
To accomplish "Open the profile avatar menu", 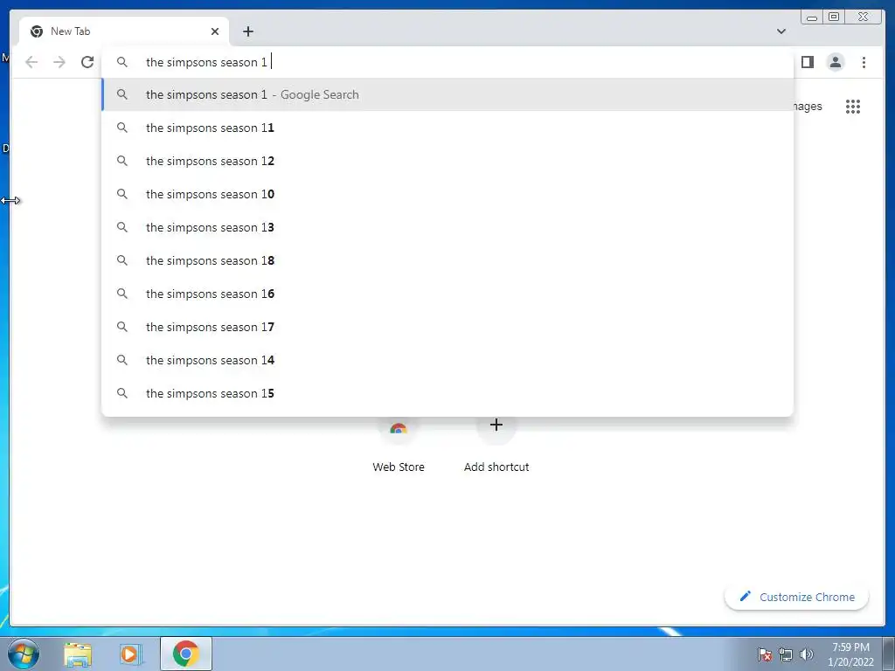I will point(836,62).
